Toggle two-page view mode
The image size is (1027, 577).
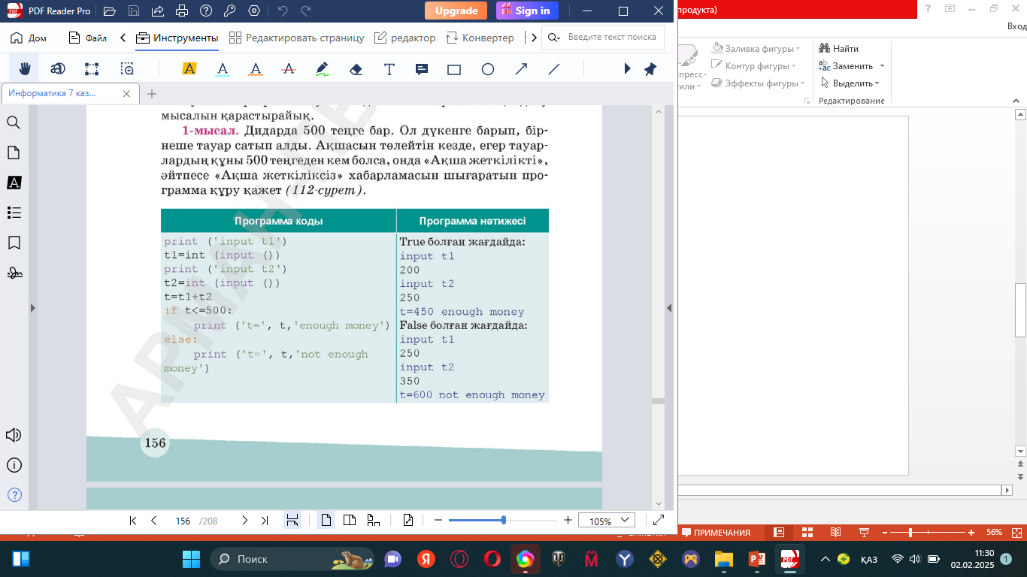click(350, 520)
